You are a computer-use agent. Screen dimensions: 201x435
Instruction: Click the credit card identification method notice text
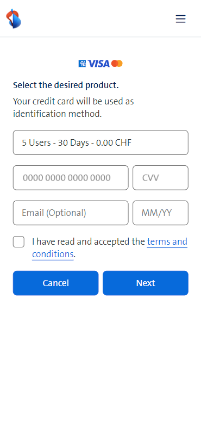(x=73, y=108)
